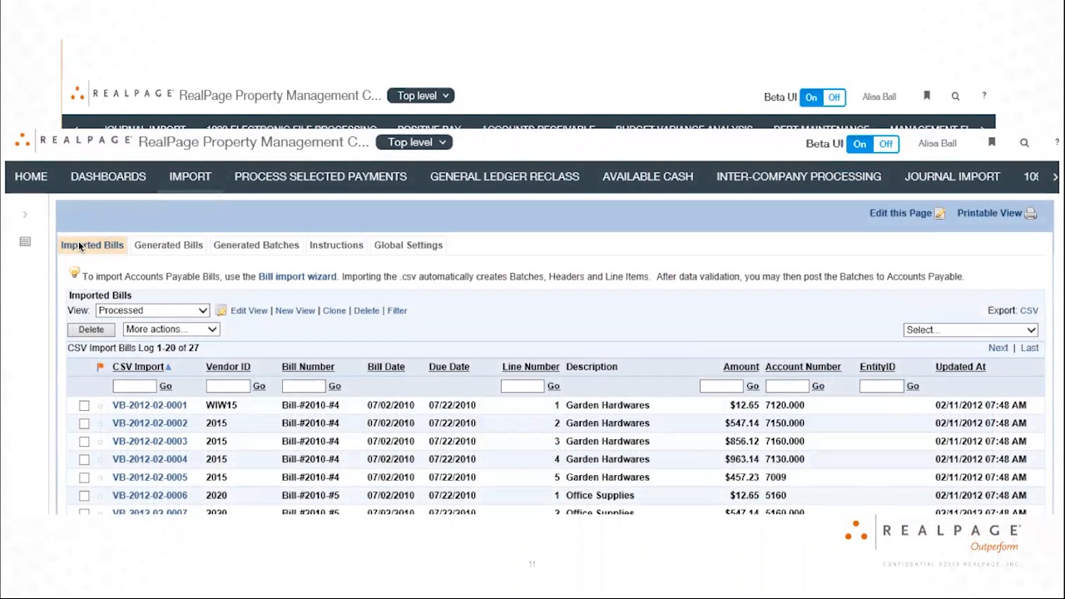Click the search magnifier icon
Screen dimensions: 1065x599
click(1024, 143)
